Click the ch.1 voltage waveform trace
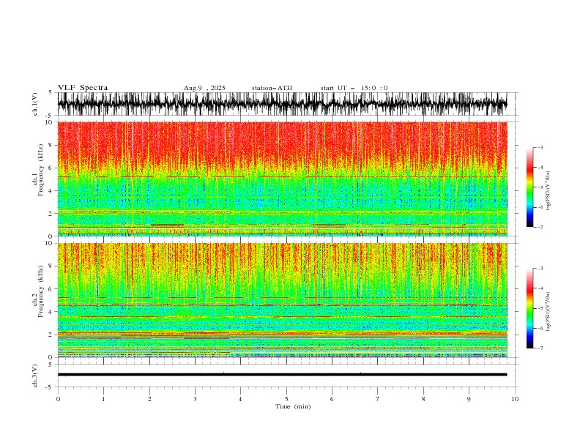Screen dimensions: 580x448 pyautogui.click(x=282, y=104)
